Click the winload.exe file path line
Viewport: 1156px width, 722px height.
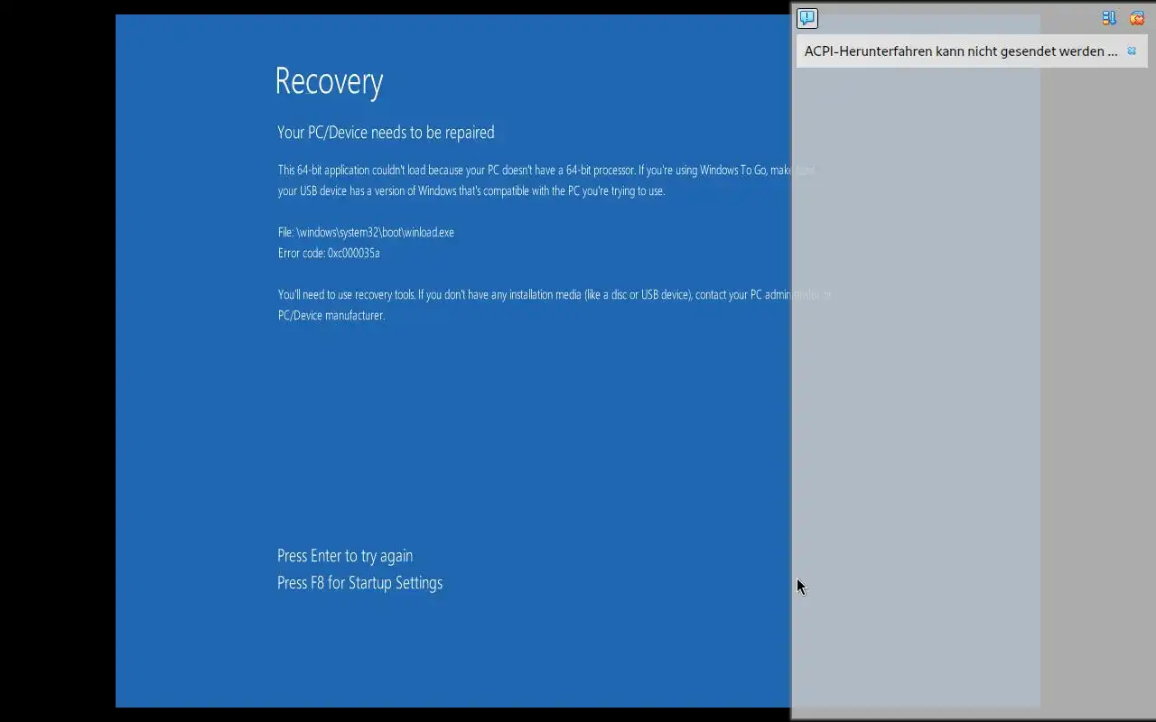tap(366, 232)
